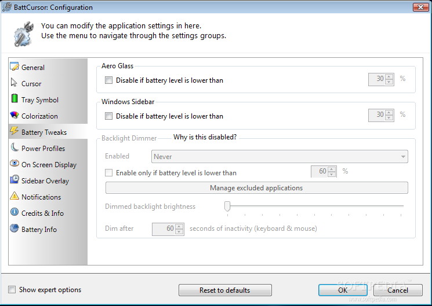
Task: Enable Windows Sidebar disable-on-low-battery checkbox
Action: [x=109, y=116]
